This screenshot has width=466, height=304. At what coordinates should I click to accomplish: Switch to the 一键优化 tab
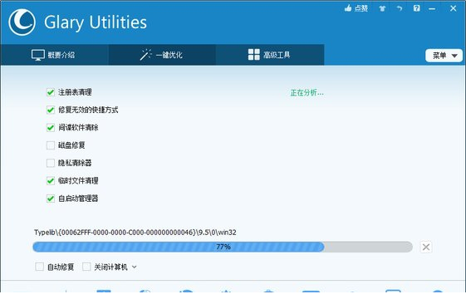[x=162, y=55]
